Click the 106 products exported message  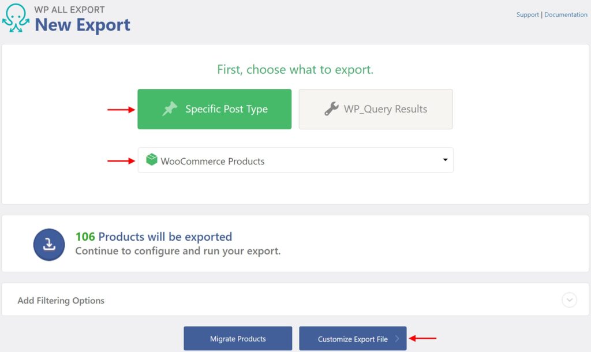pyautogui.click(x=154, y=236)
